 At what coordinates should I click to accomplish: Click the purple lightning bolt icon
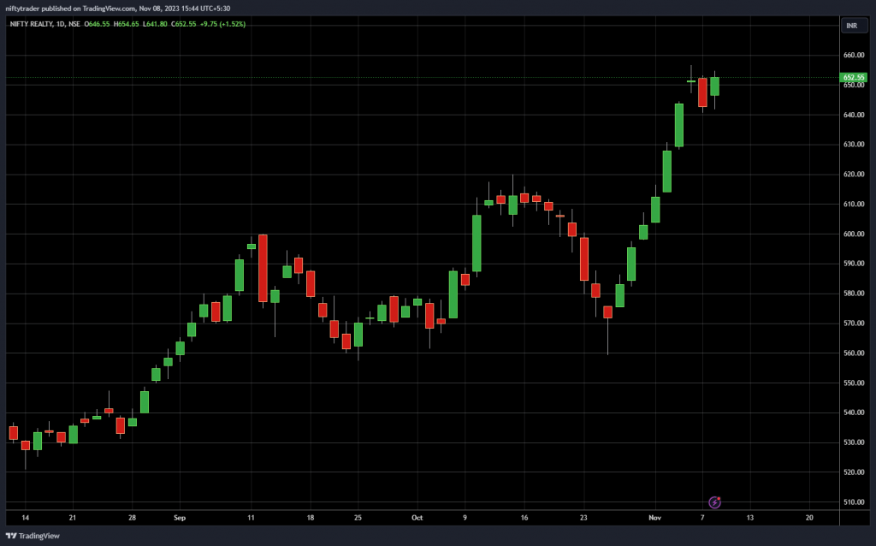(x=714, y=502)
